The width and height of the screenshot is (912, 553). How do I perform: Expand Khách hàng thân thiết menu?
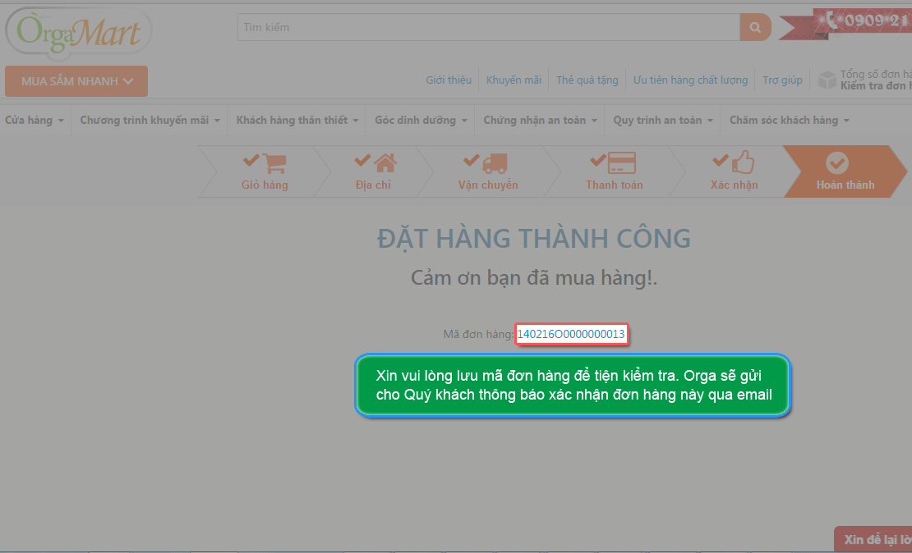coord(297,121)
